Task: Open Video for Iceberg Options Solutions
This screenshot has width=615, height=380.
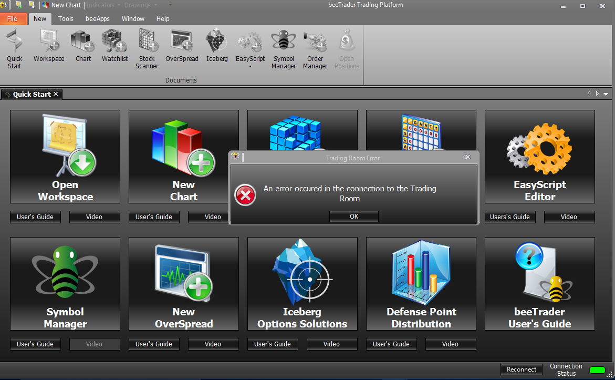Action: click(331, 344)
